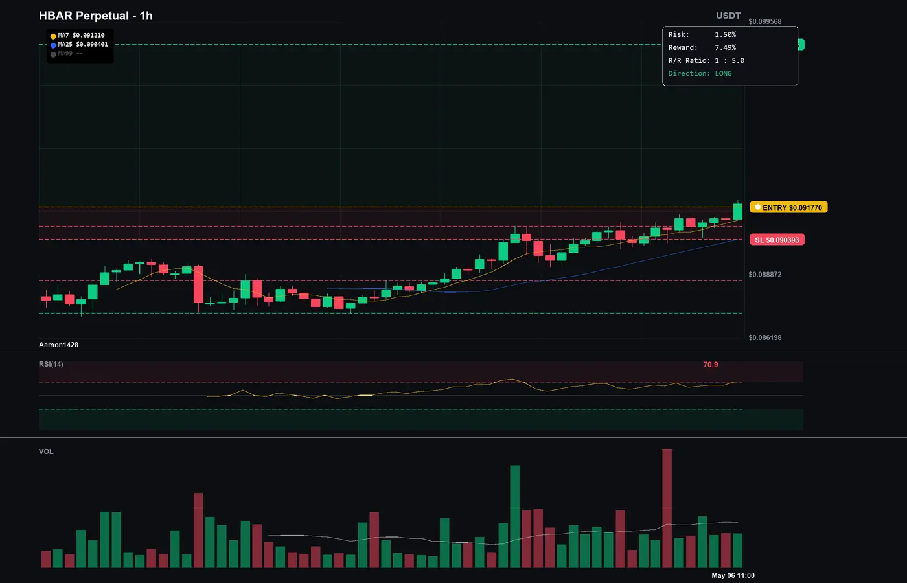Click the Risk 1.50% value

[726, 35]
